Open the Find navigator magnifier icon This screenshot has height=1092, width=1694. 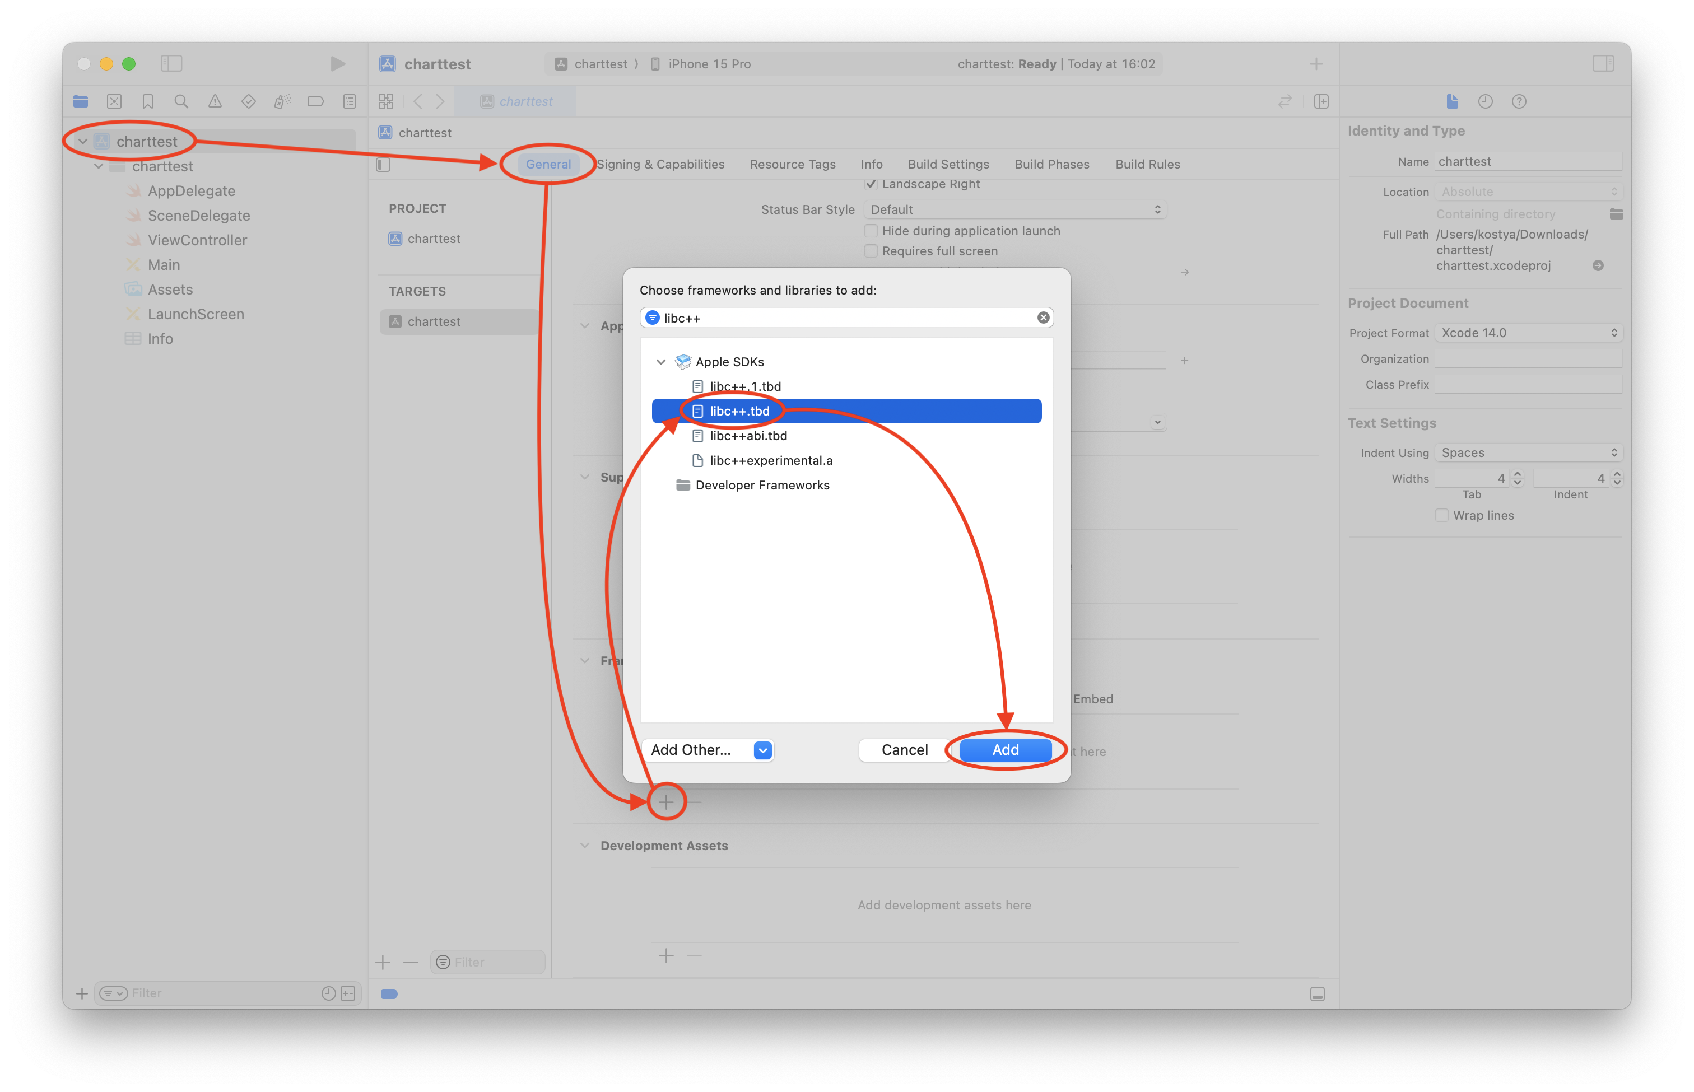tap(181, 101)
